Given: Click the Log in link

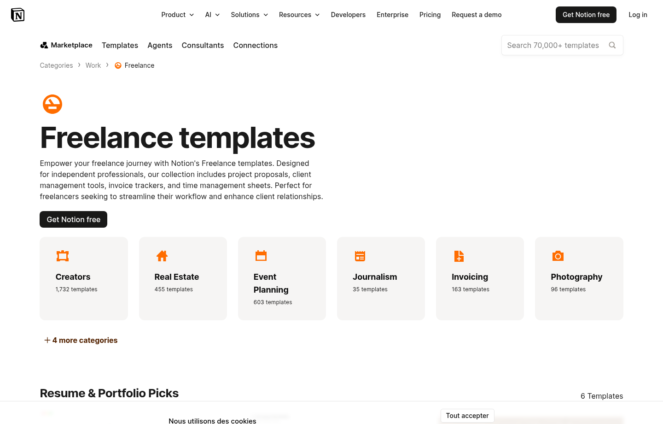Looking at the screenshot, I should 638,15.
